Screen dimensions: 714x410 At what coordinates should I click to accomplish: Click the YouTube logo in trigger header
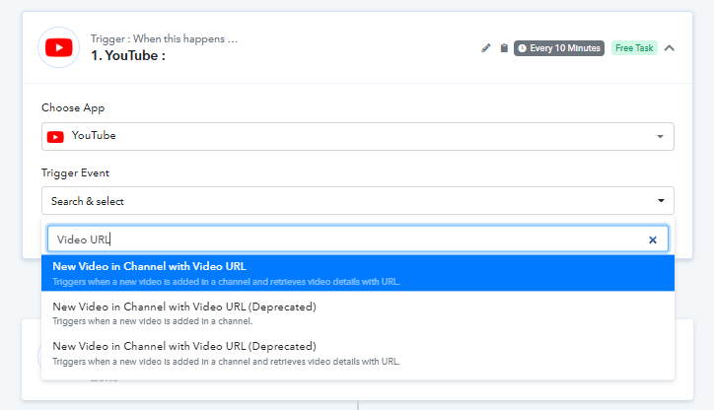[59, 47]
